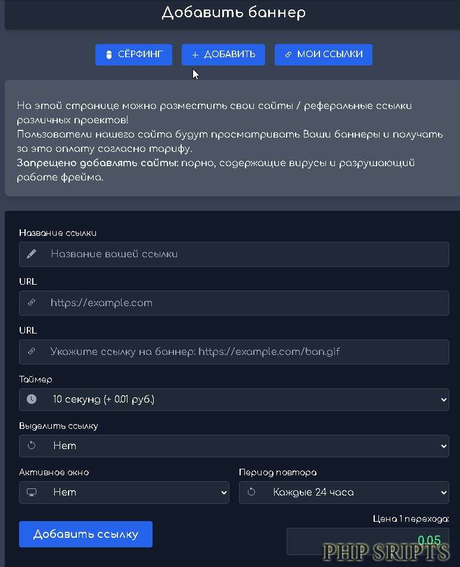Image resolution: width=460 pixels, height=567 pixels.
Task: Click link icon in banner URL field
Action: tap(32, 351)
